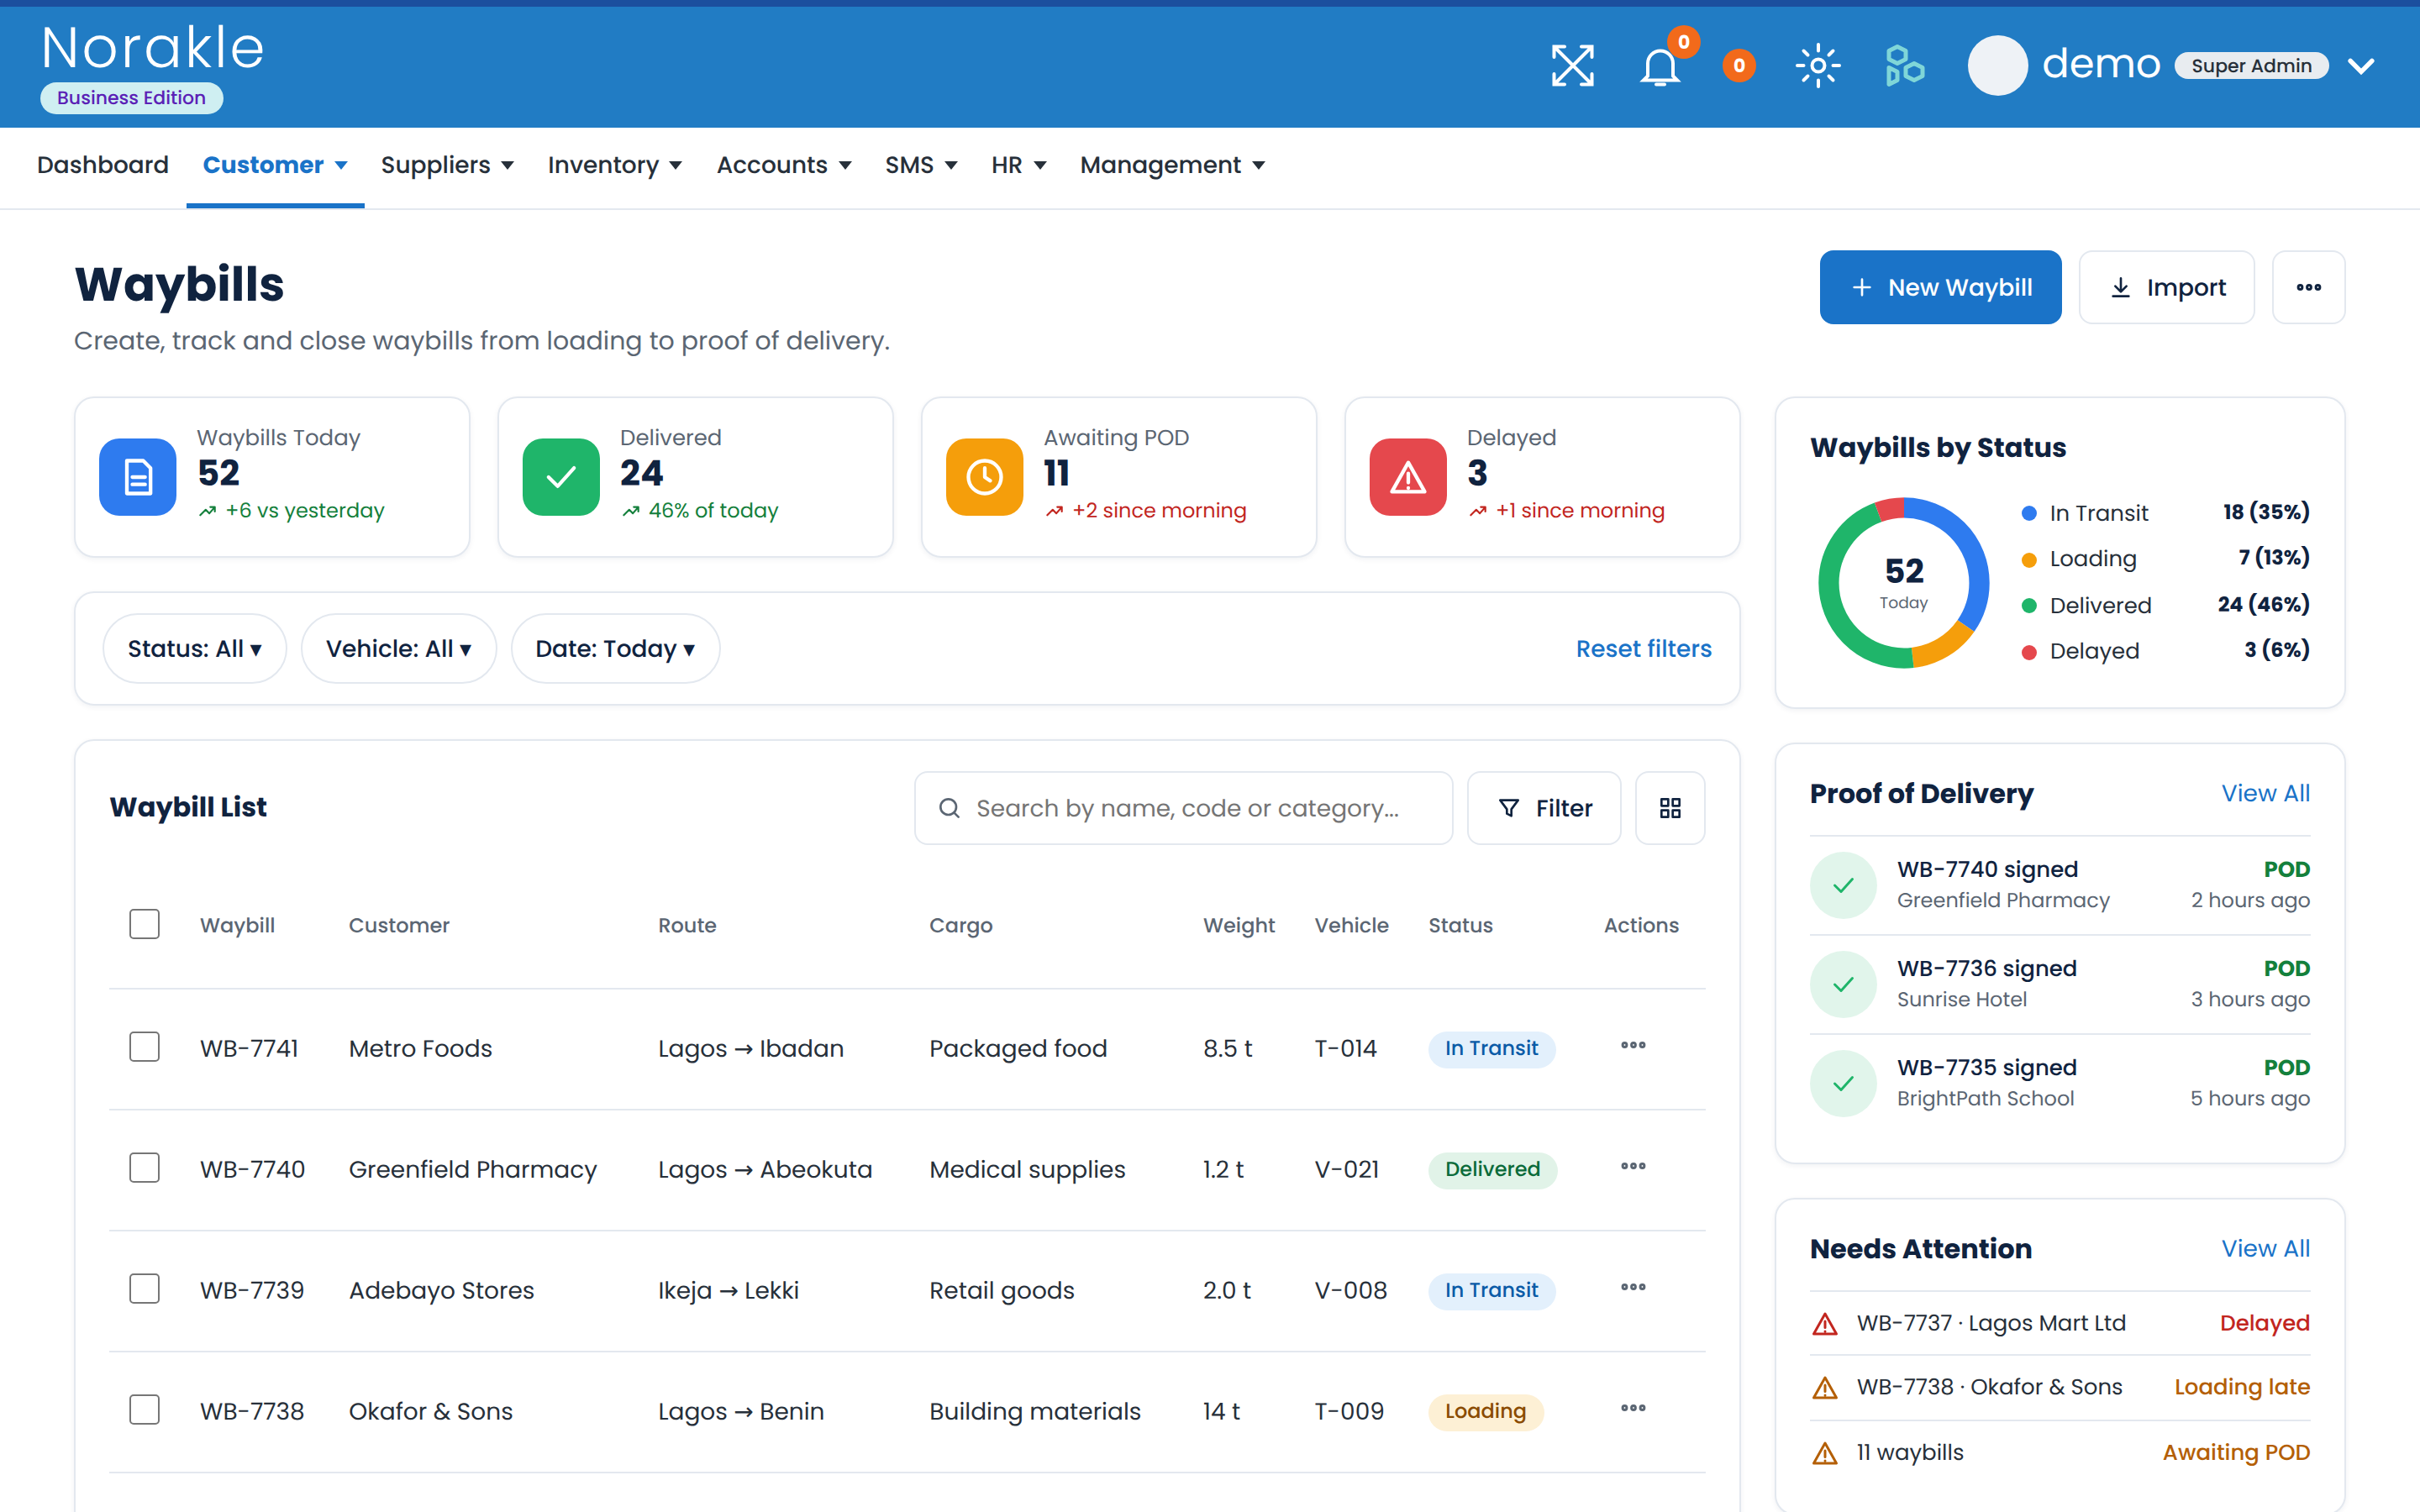Toggle the sun theme icon

1818,66
